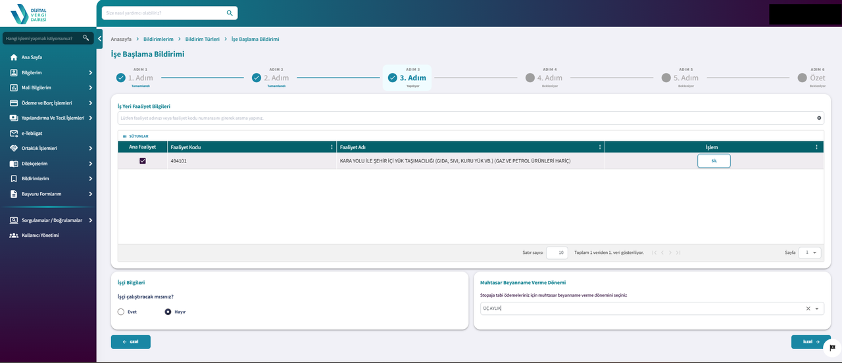Click the KARA YOLU İLE ŞEHİR İÇİ YÜK TAŞIMACILIĞI cell
This screenshot has height=363, width=842.
(470, 161)
